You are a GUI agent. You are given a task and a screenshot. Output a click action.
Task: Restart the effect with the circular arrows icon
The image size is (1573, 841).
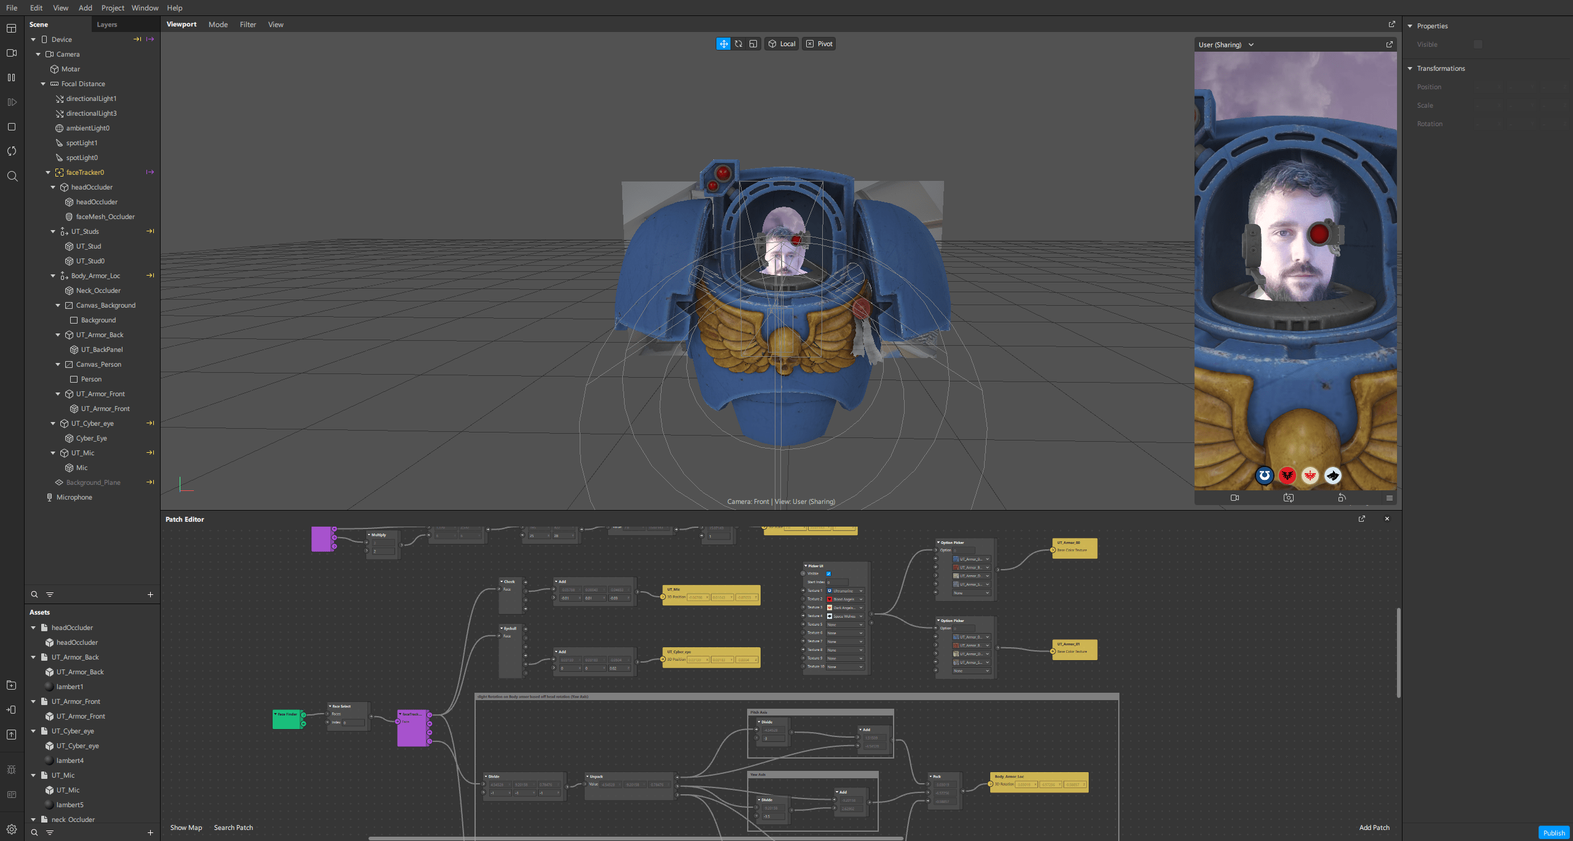(x=11, y=151)
